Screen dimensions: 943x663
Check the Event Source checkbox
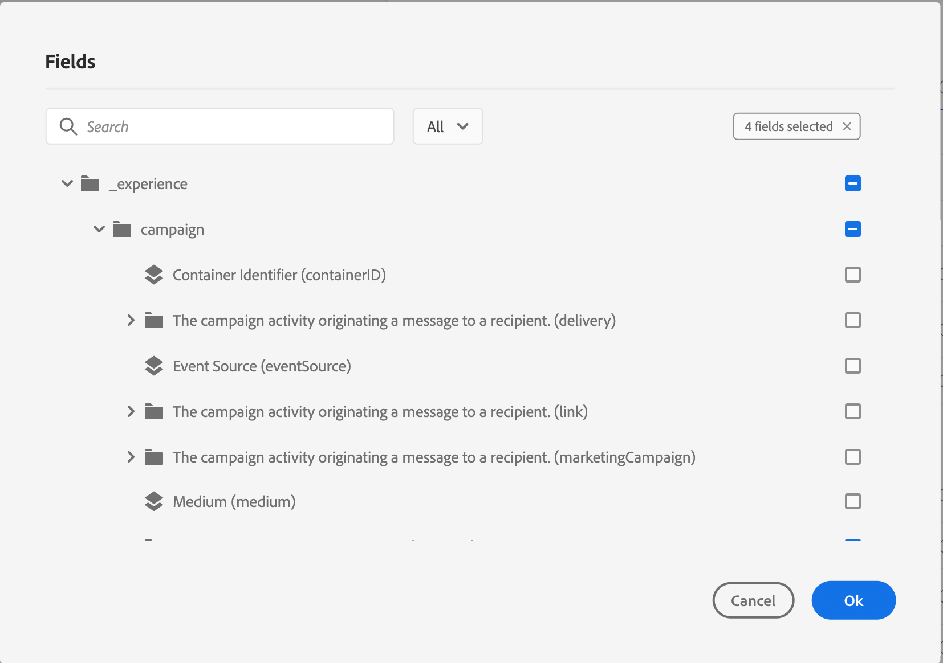(x=853, y=366)
